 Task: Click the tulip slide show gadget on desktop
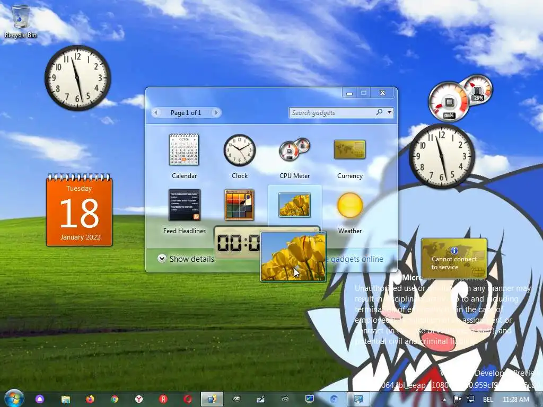[x=293, y=257]
